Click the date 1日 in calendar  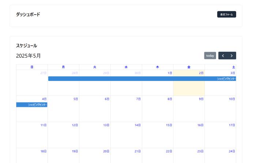[x=170, y=73]
